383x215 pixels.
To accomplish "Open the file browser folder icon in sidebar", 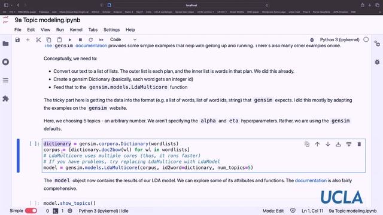I will 5,44.
